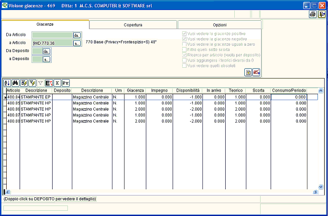Click the Um column header
The image size is (328, 216).
pos(118,91)
